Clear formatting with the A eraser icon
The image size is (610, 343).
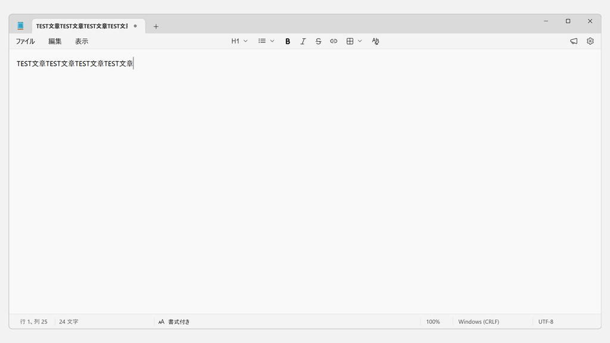375,41
